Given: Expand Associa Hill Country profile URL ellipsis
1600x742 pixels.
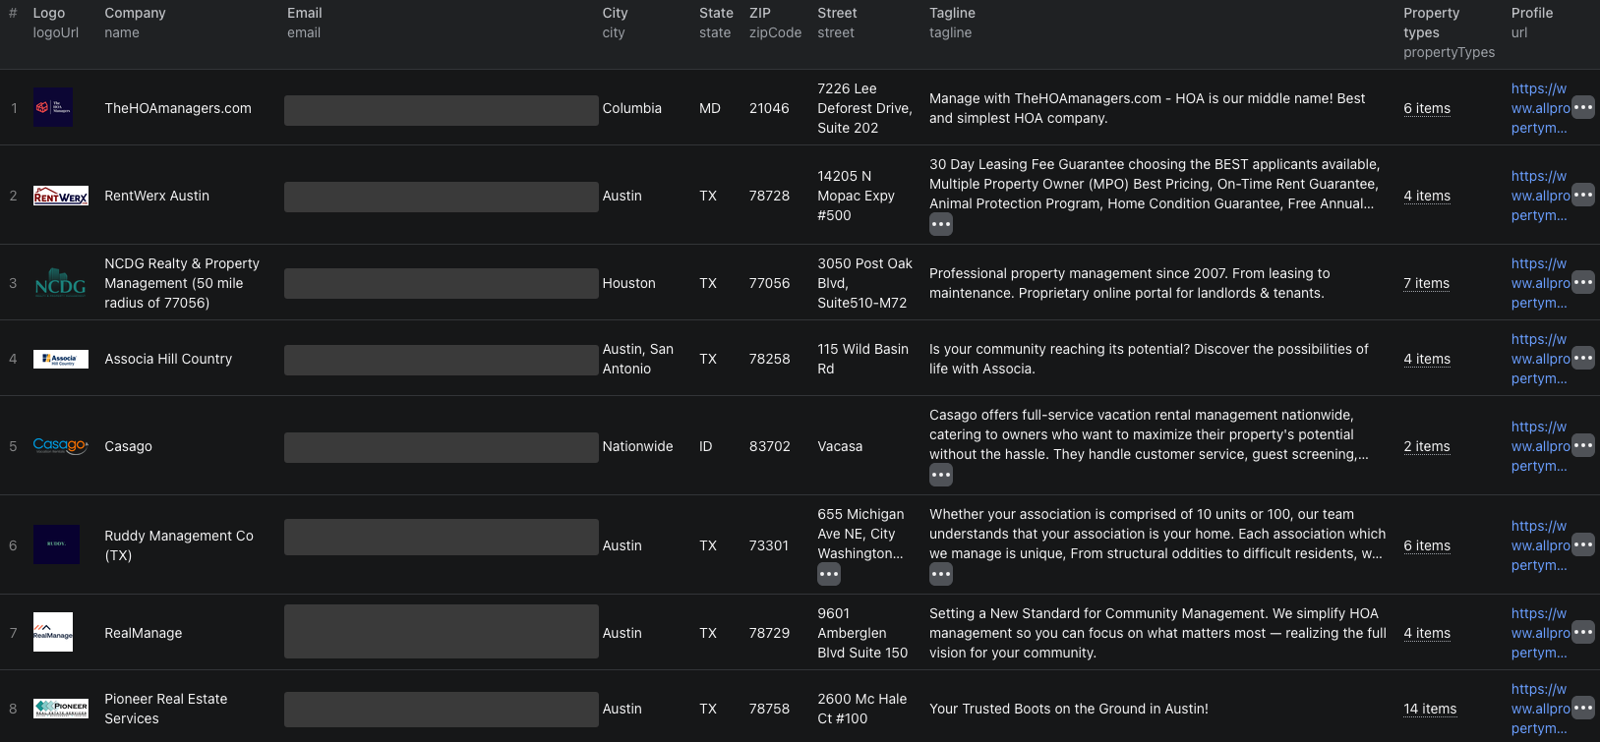Looking at the screenshot, I should point(1583,358).
